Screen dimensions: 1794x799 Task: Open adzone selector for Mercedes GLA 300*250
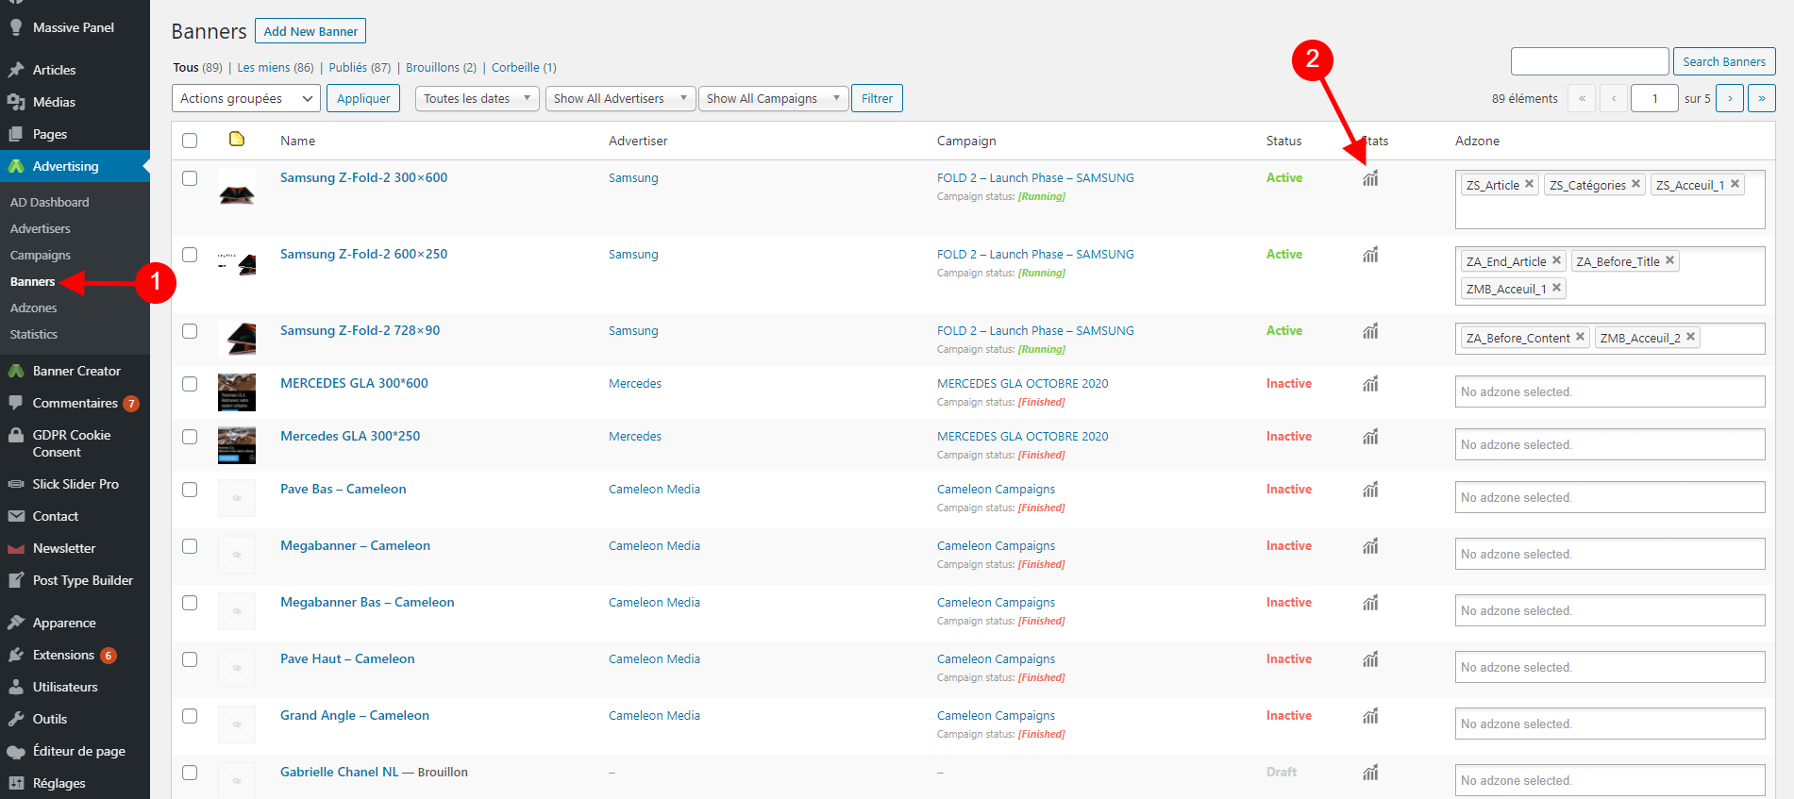[x=1610, y=444]
